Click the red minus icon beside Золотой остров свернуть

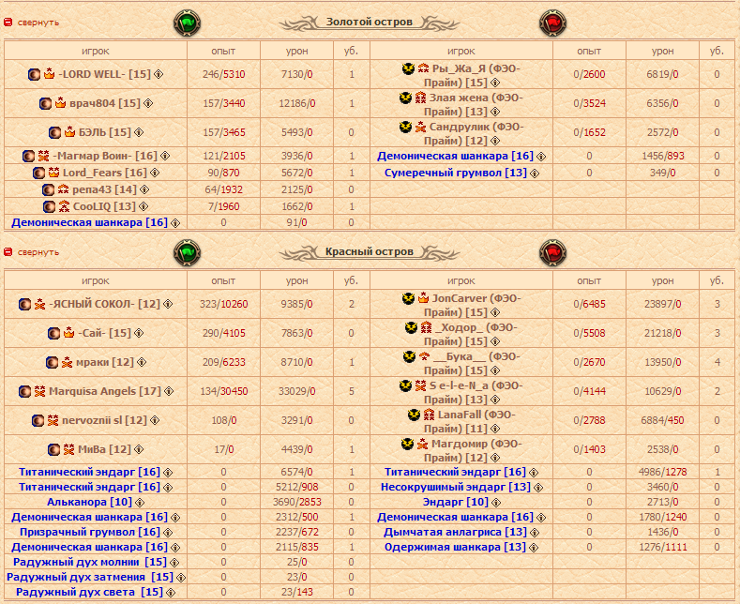click(8, 23)
